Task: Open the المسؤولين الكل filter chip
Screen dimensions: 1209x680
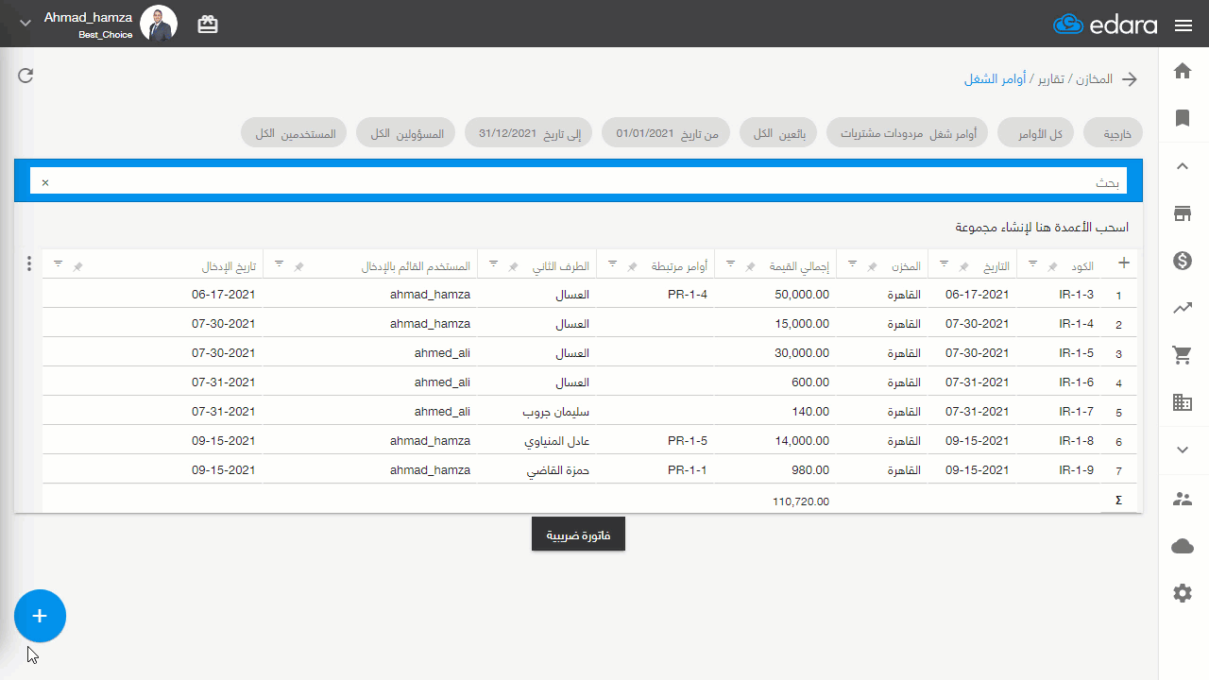Action: (x=406, y=133)
